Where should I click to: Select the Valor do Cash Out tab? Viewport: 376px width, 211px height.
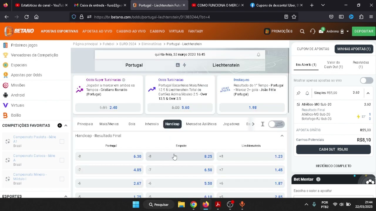tap(333, 65)
